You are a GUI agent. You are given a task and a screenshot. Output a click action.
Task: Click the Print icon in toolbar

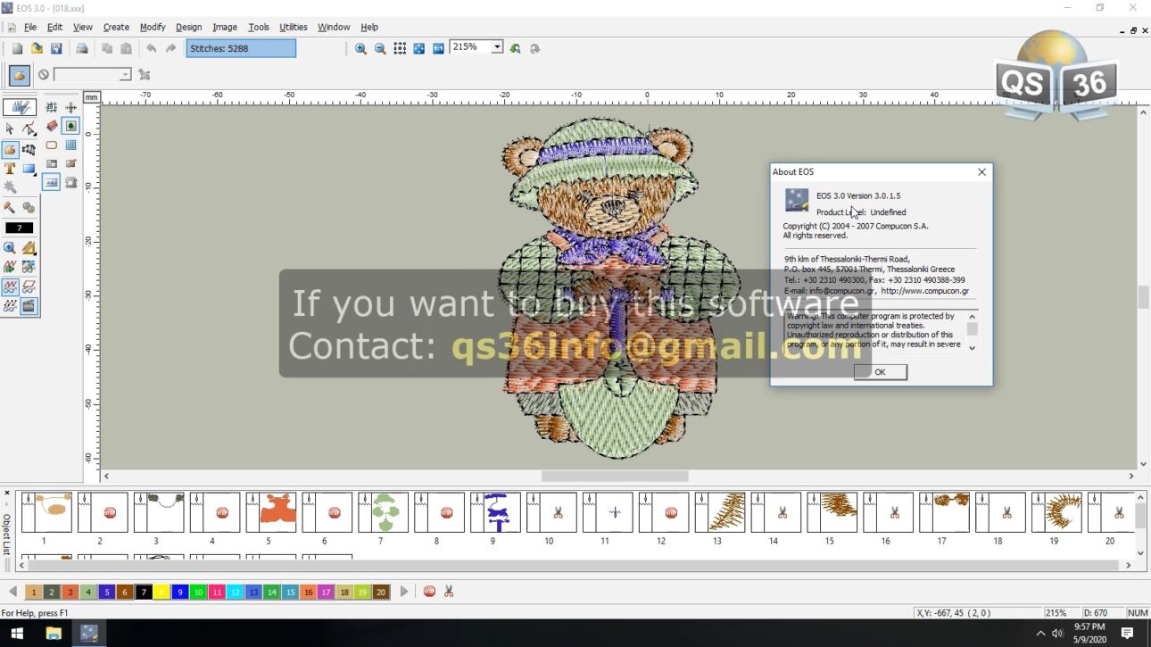click(x=82, y=49)
